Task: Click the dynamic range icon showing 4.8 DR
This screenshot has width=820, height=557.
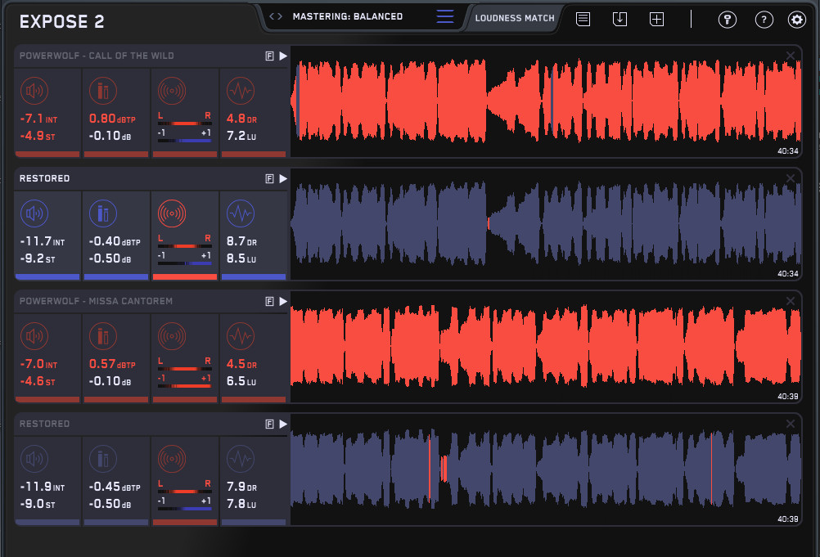Action: point(241,91)
